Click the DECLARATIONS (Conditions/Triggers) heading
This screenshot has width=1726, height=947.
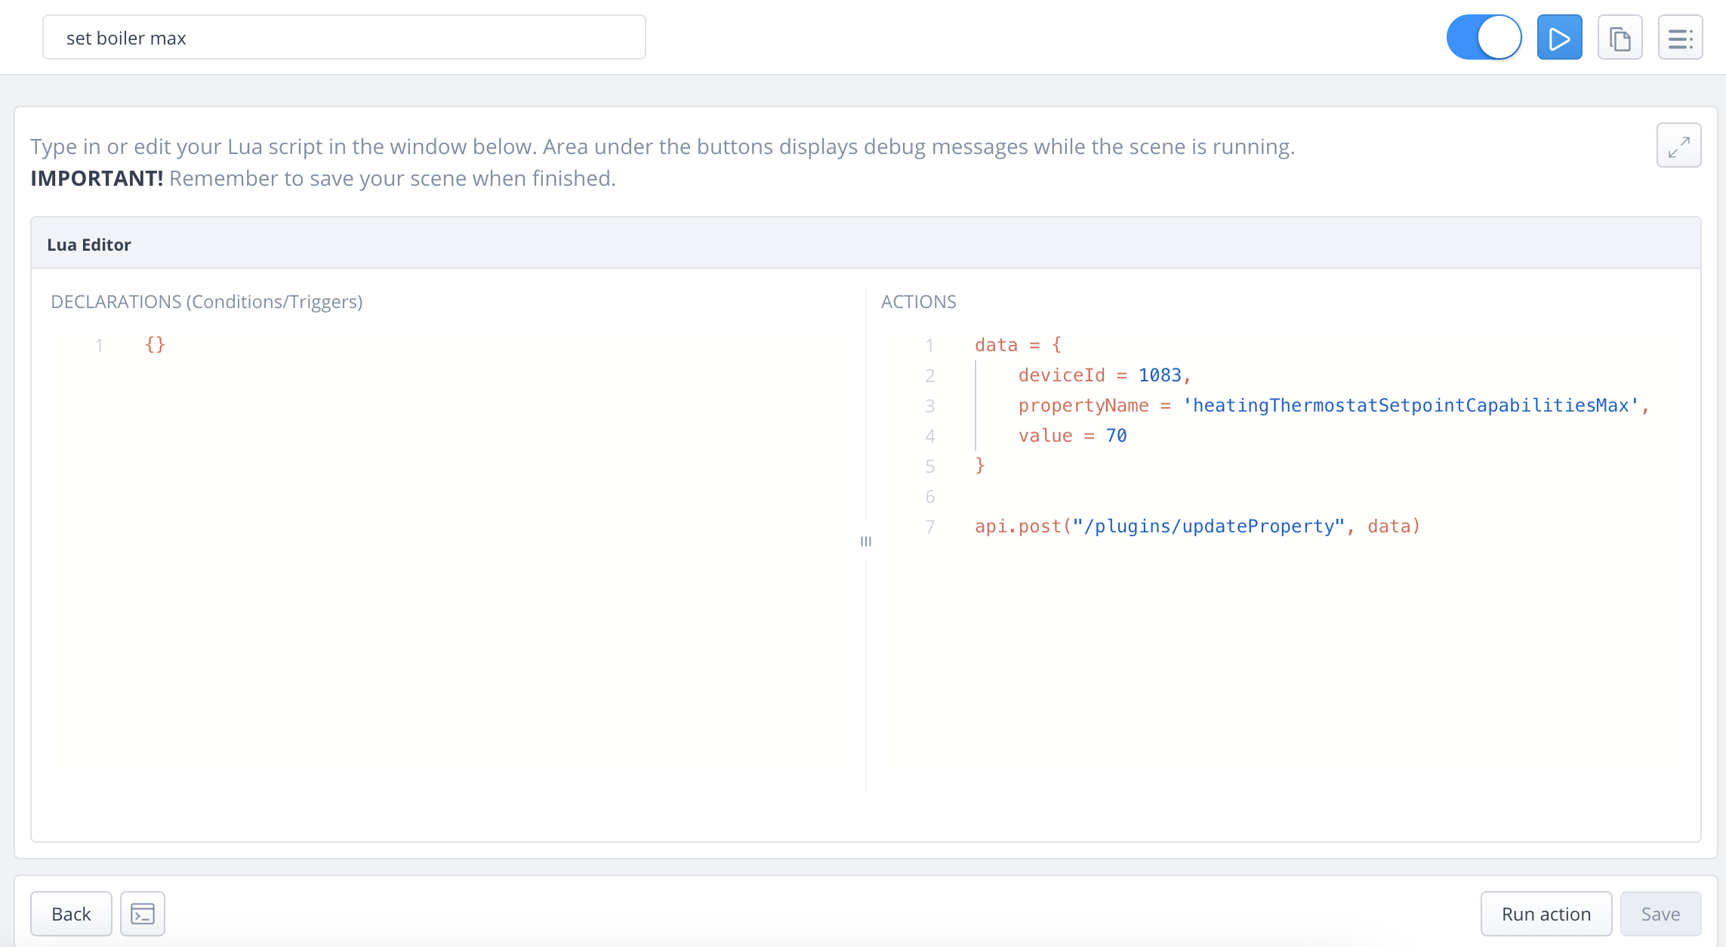(x=207, y=301)
